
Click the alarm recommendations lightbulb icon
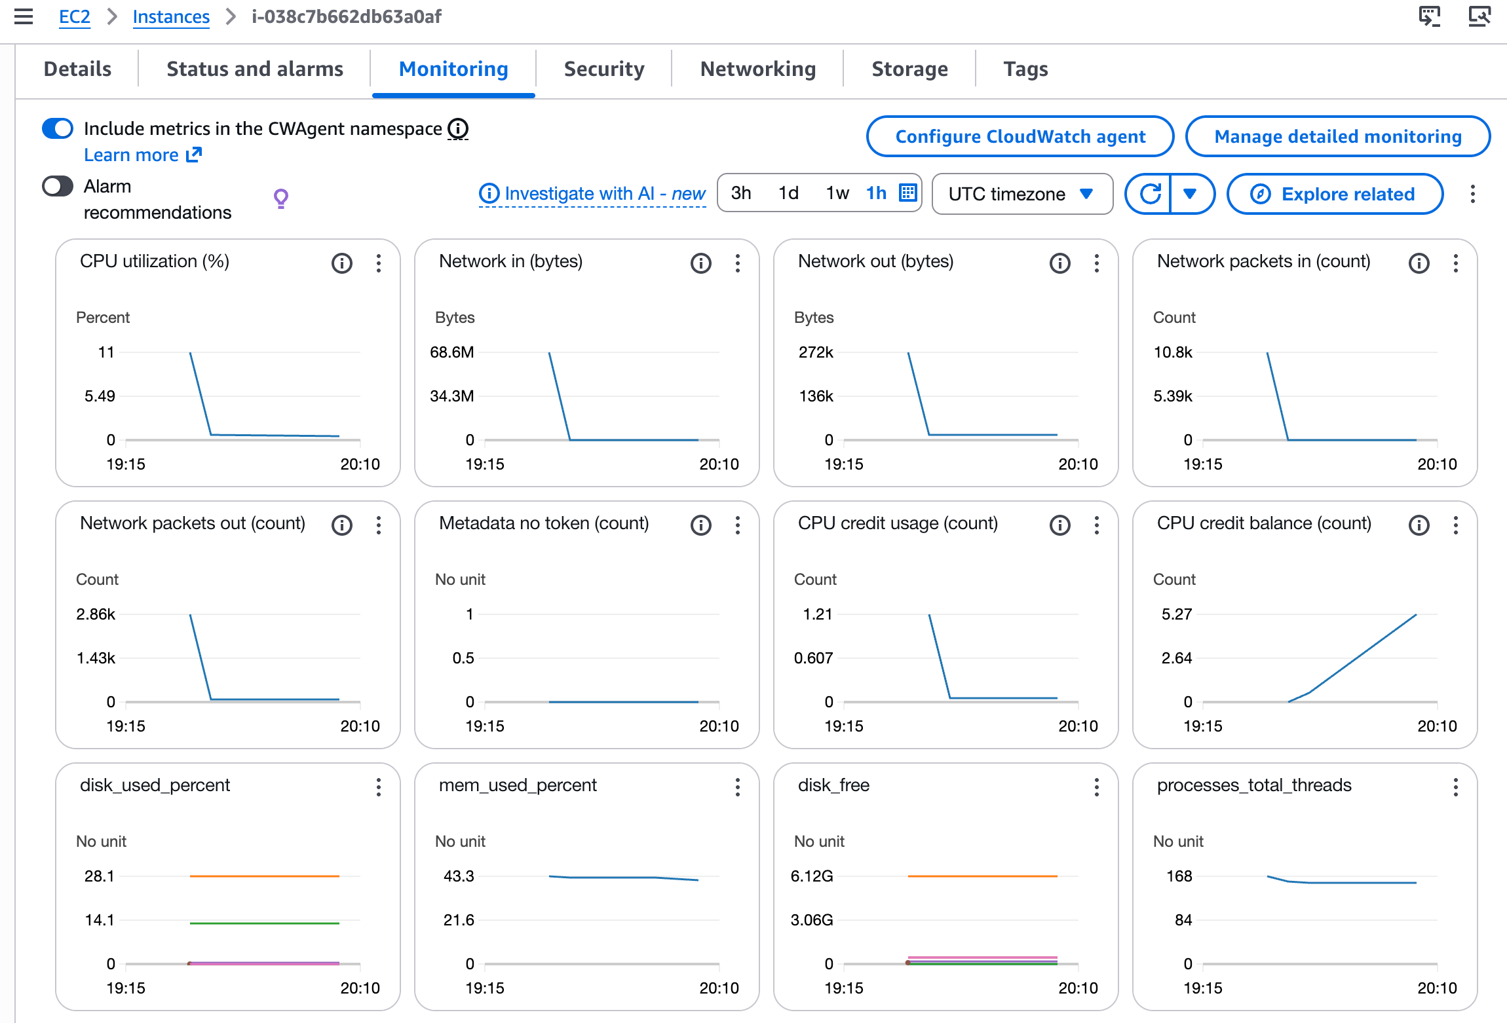pos(281,197)
